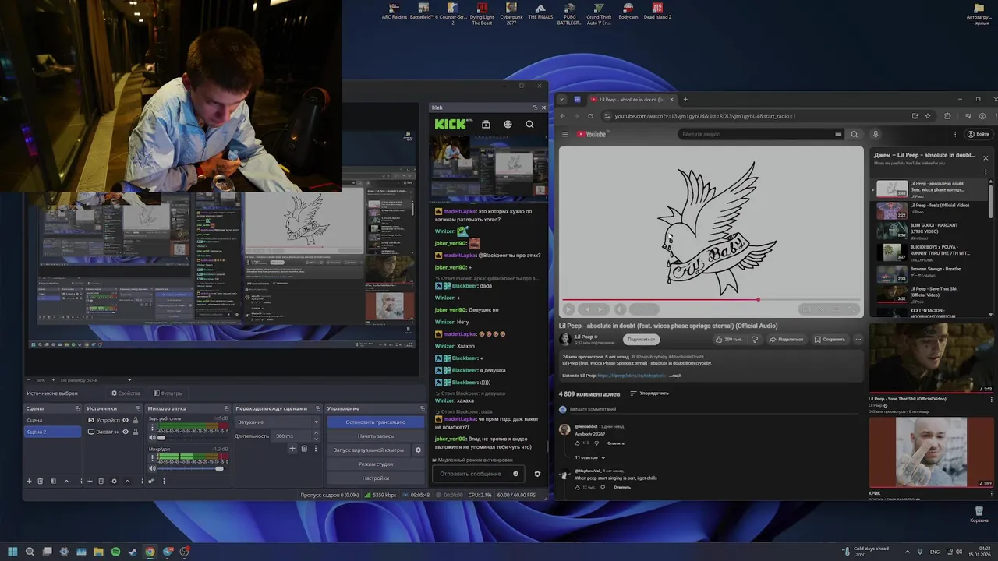Click Остановить трансляцию button
This screenshot has height=561, width=998.
tap(375, 422)
